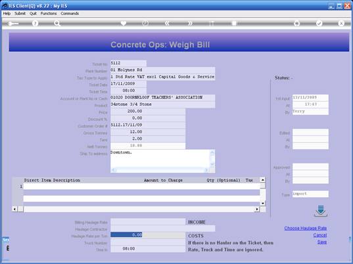The width and height of the screenshot is (353, 264).
Task: Open help question mark icon
Action: [x=35, y=23]
